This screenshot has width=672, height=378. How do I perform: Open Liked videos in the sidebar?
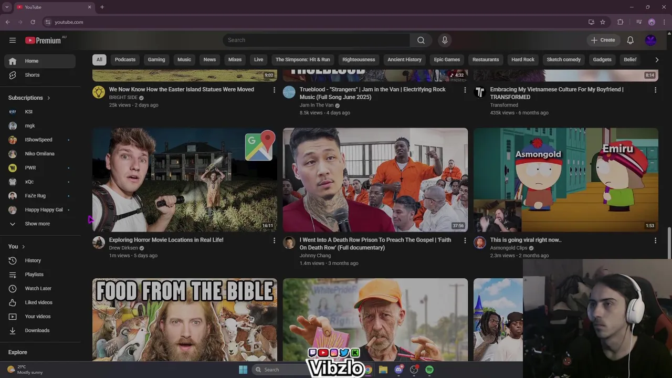click(x=40, y=302)
